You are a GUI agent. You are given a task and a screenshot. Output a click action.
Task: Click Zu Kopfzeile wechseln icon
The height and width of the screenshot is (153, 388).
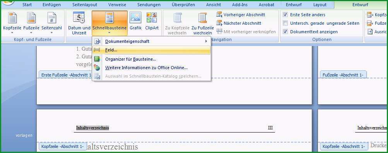[x=177, y=18]
